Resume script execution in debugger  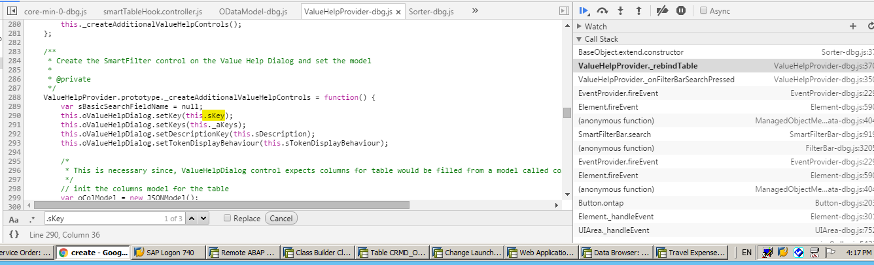tap(585, 10)
